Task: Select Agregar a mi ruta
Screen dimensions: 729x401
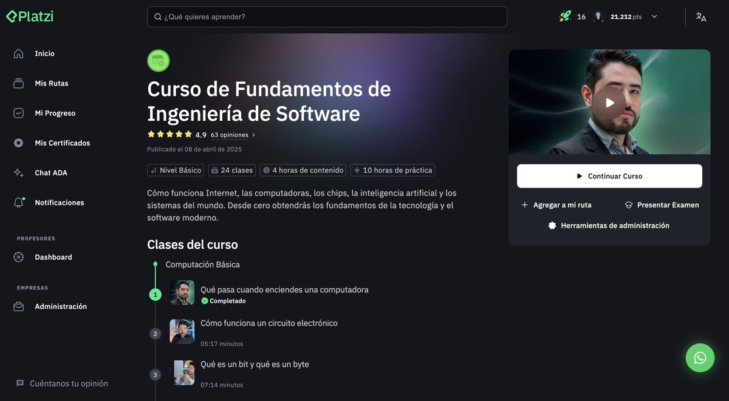Action: coord(556,205)
